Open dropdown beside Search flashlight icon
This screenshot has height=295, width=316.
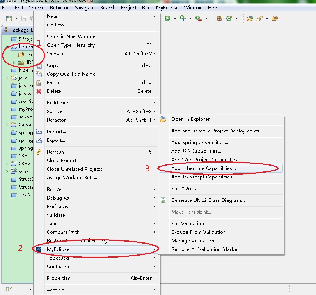point(267,18)
